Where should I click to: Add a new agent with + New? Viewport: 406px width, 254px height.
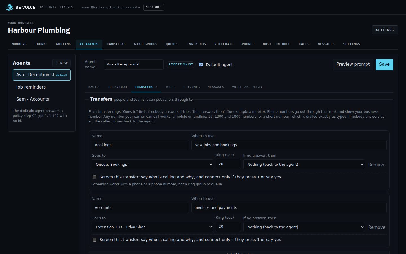coord(61,63)
